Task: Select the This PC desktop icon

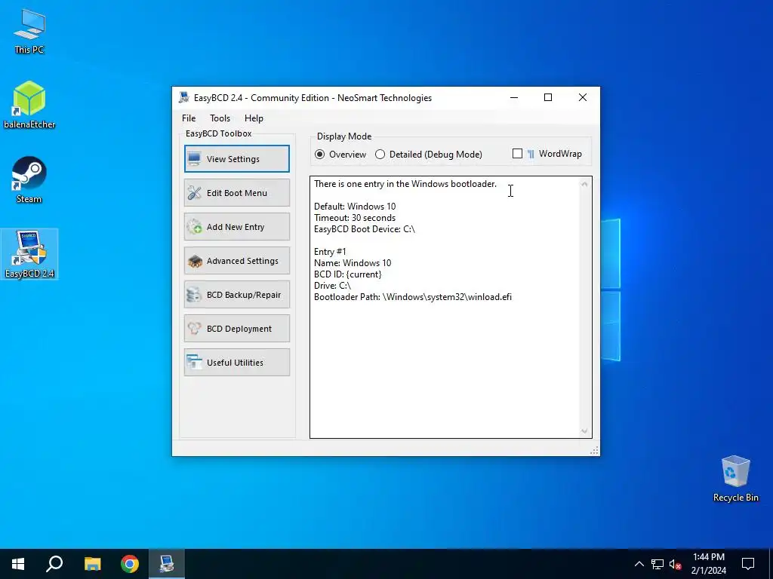Action: [29, 32]
